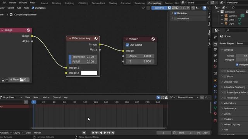The height and width of the screenshot is (139, 248).
Task: Expand the Subsurface Scattering panel
Action: (222, 87)
